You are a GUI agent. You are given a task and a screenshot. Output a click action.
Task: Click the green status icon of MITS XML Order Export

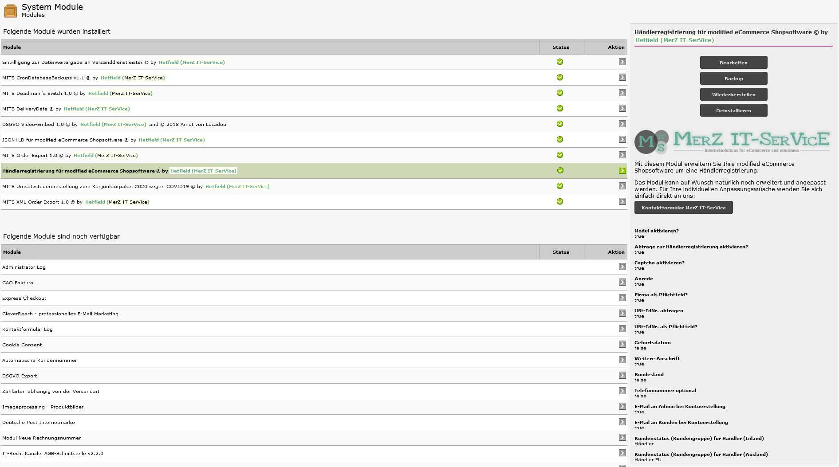(x=560, y=201)
